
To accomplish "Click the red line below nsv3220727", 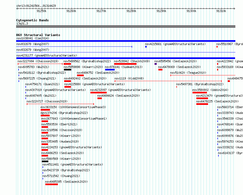I will (x=60, y=104).
